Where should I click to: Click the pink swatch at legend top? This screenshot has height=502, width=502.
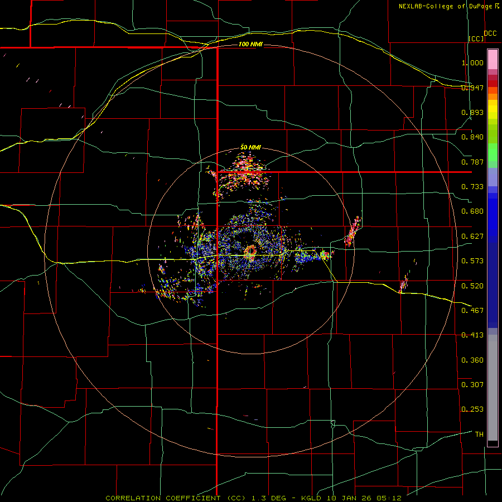click(x=493, y=60)
